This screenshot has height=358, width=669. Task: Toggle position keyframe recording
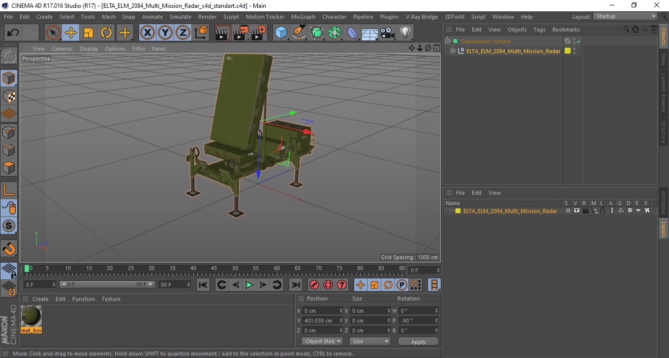pos(361,285)
